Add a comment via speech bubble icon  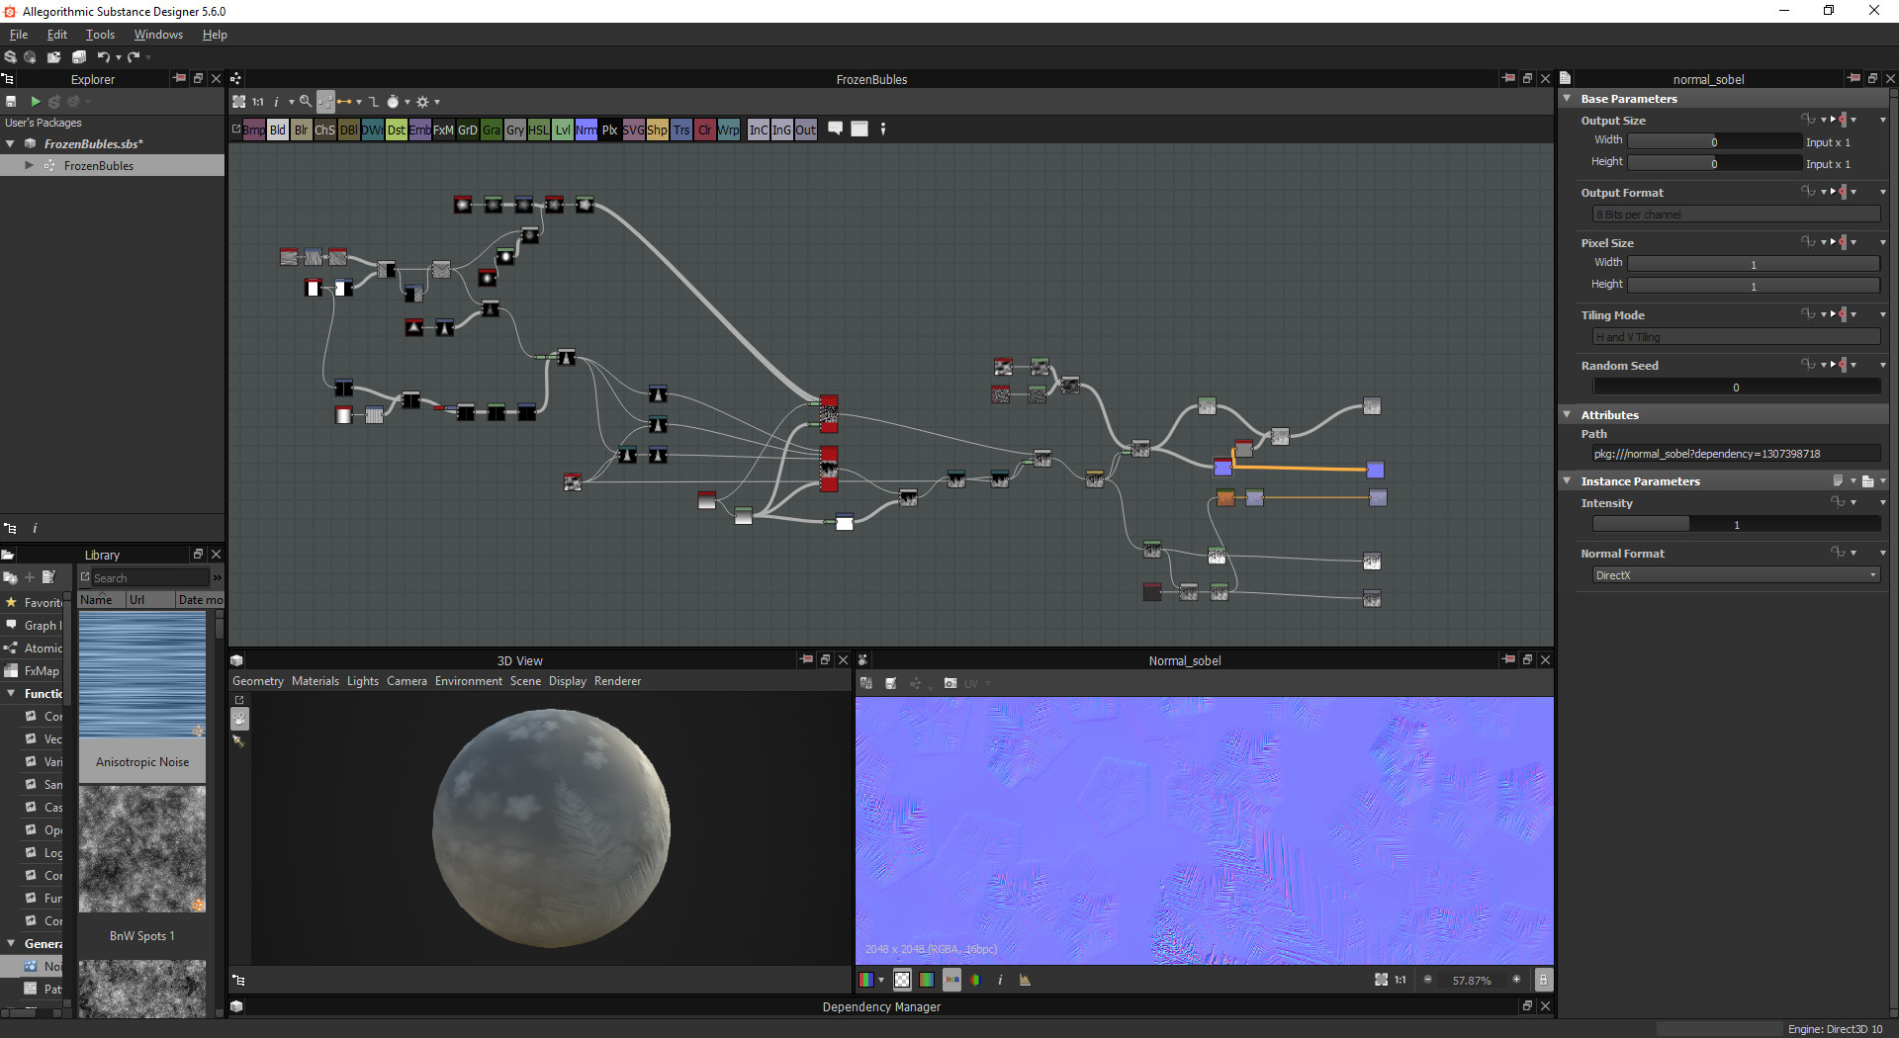point(836,129)
